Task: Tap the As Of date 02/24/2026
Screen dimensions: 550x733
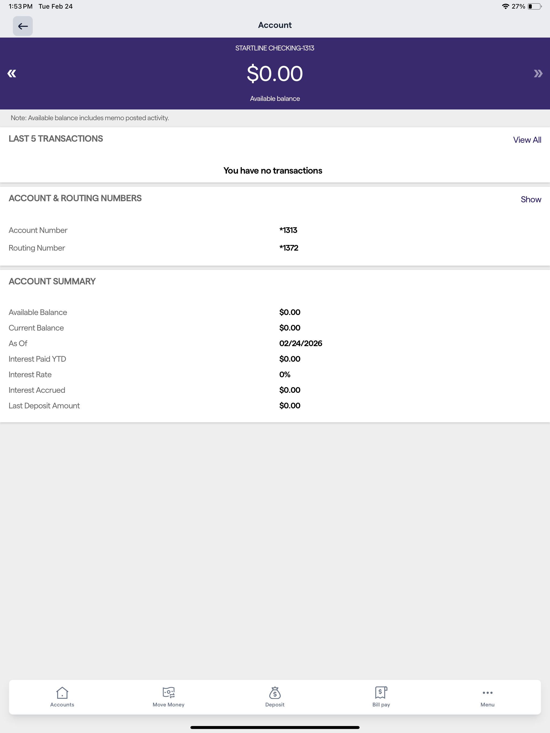Action: (301, 343)
